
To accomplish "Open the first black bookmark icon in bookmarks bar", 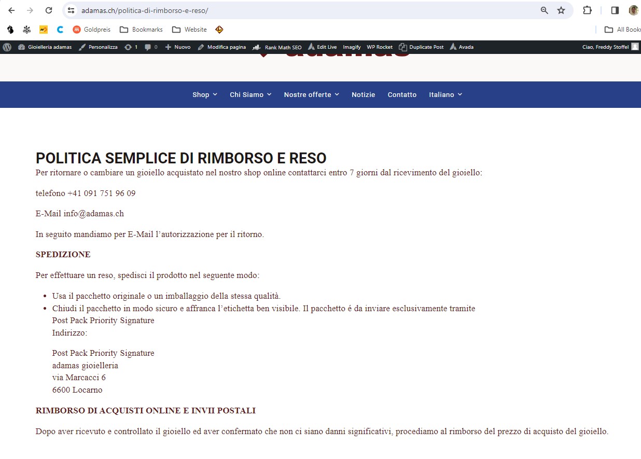I will 10,30.
